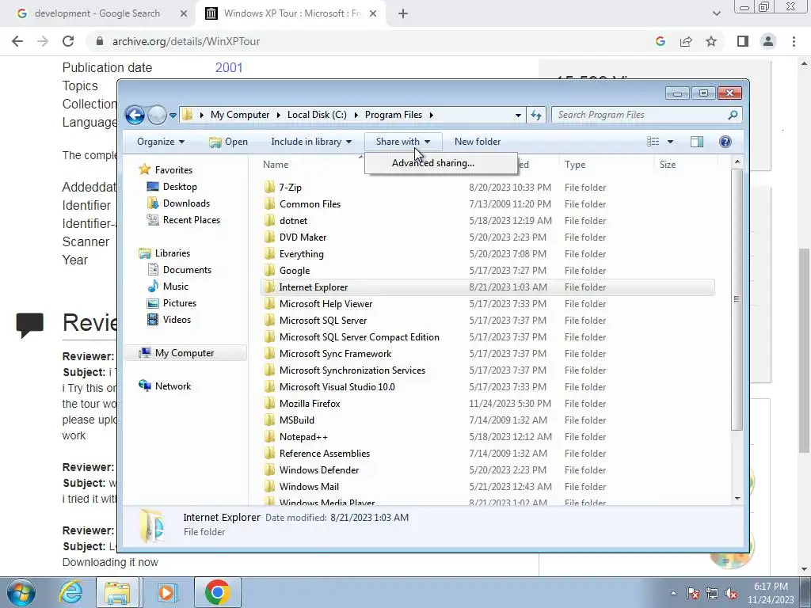Image resolution: width=811 pixels, height=608 pixels.
Task: Click the file list vertical scrollbar thumb
Action: pyautogui.click(x=737, y=299)
